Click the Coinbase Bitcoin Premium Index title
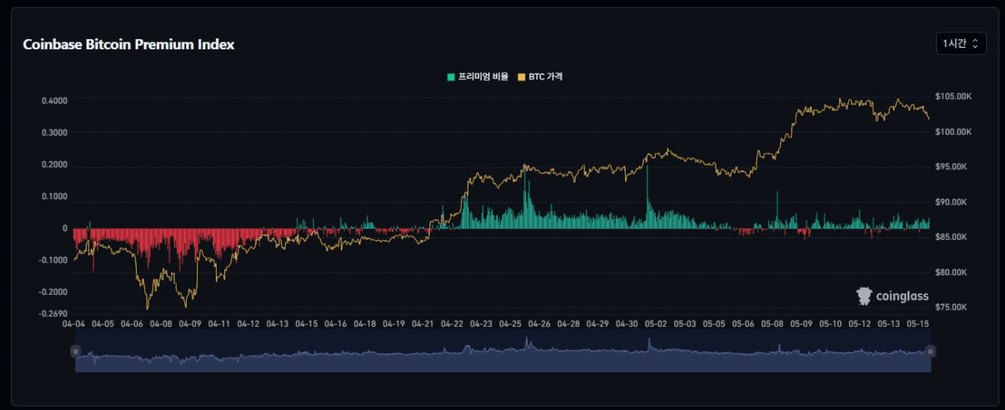 [129, 45]
